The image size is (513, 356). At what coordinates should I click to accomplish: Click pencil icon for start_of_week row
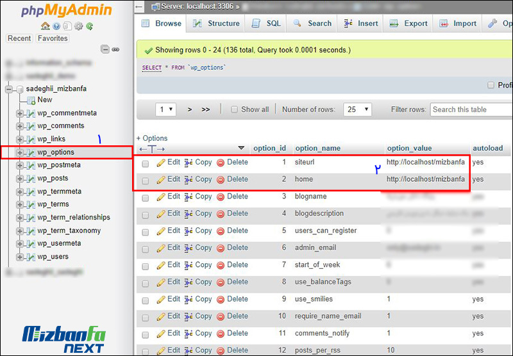161,265
